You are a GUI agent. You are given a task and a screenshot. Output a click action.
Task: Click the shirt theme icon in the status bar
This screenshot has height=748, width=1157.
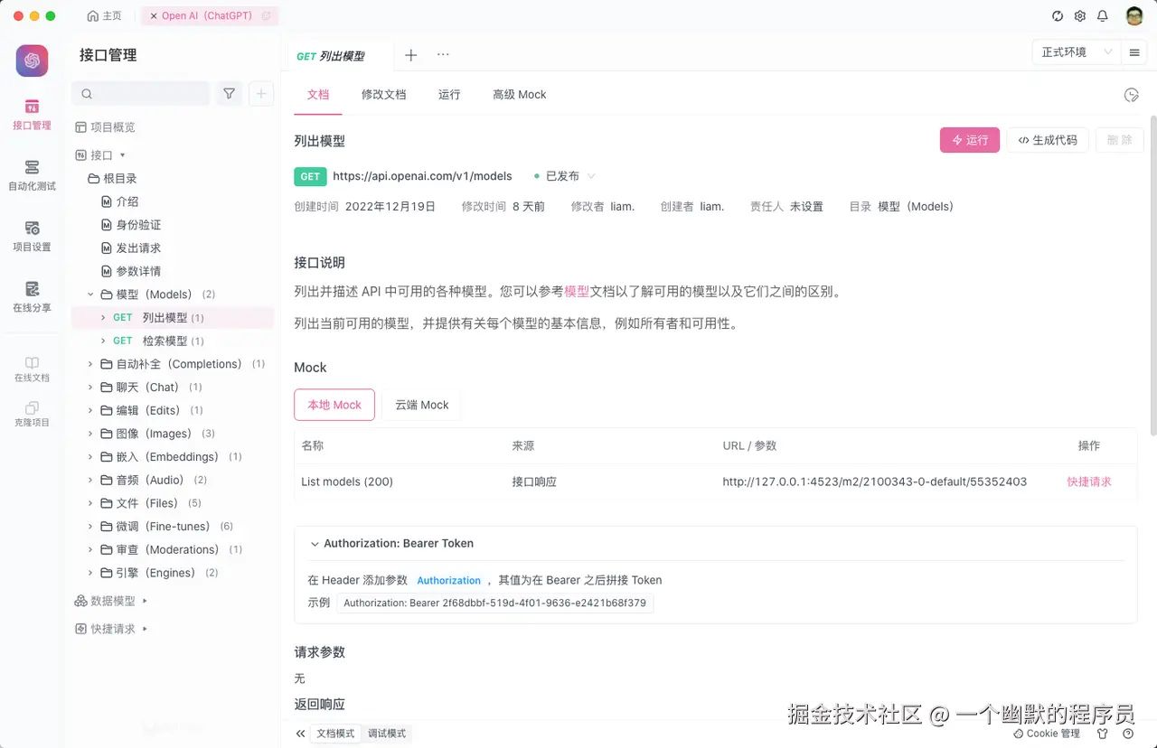pos(1102,734)
